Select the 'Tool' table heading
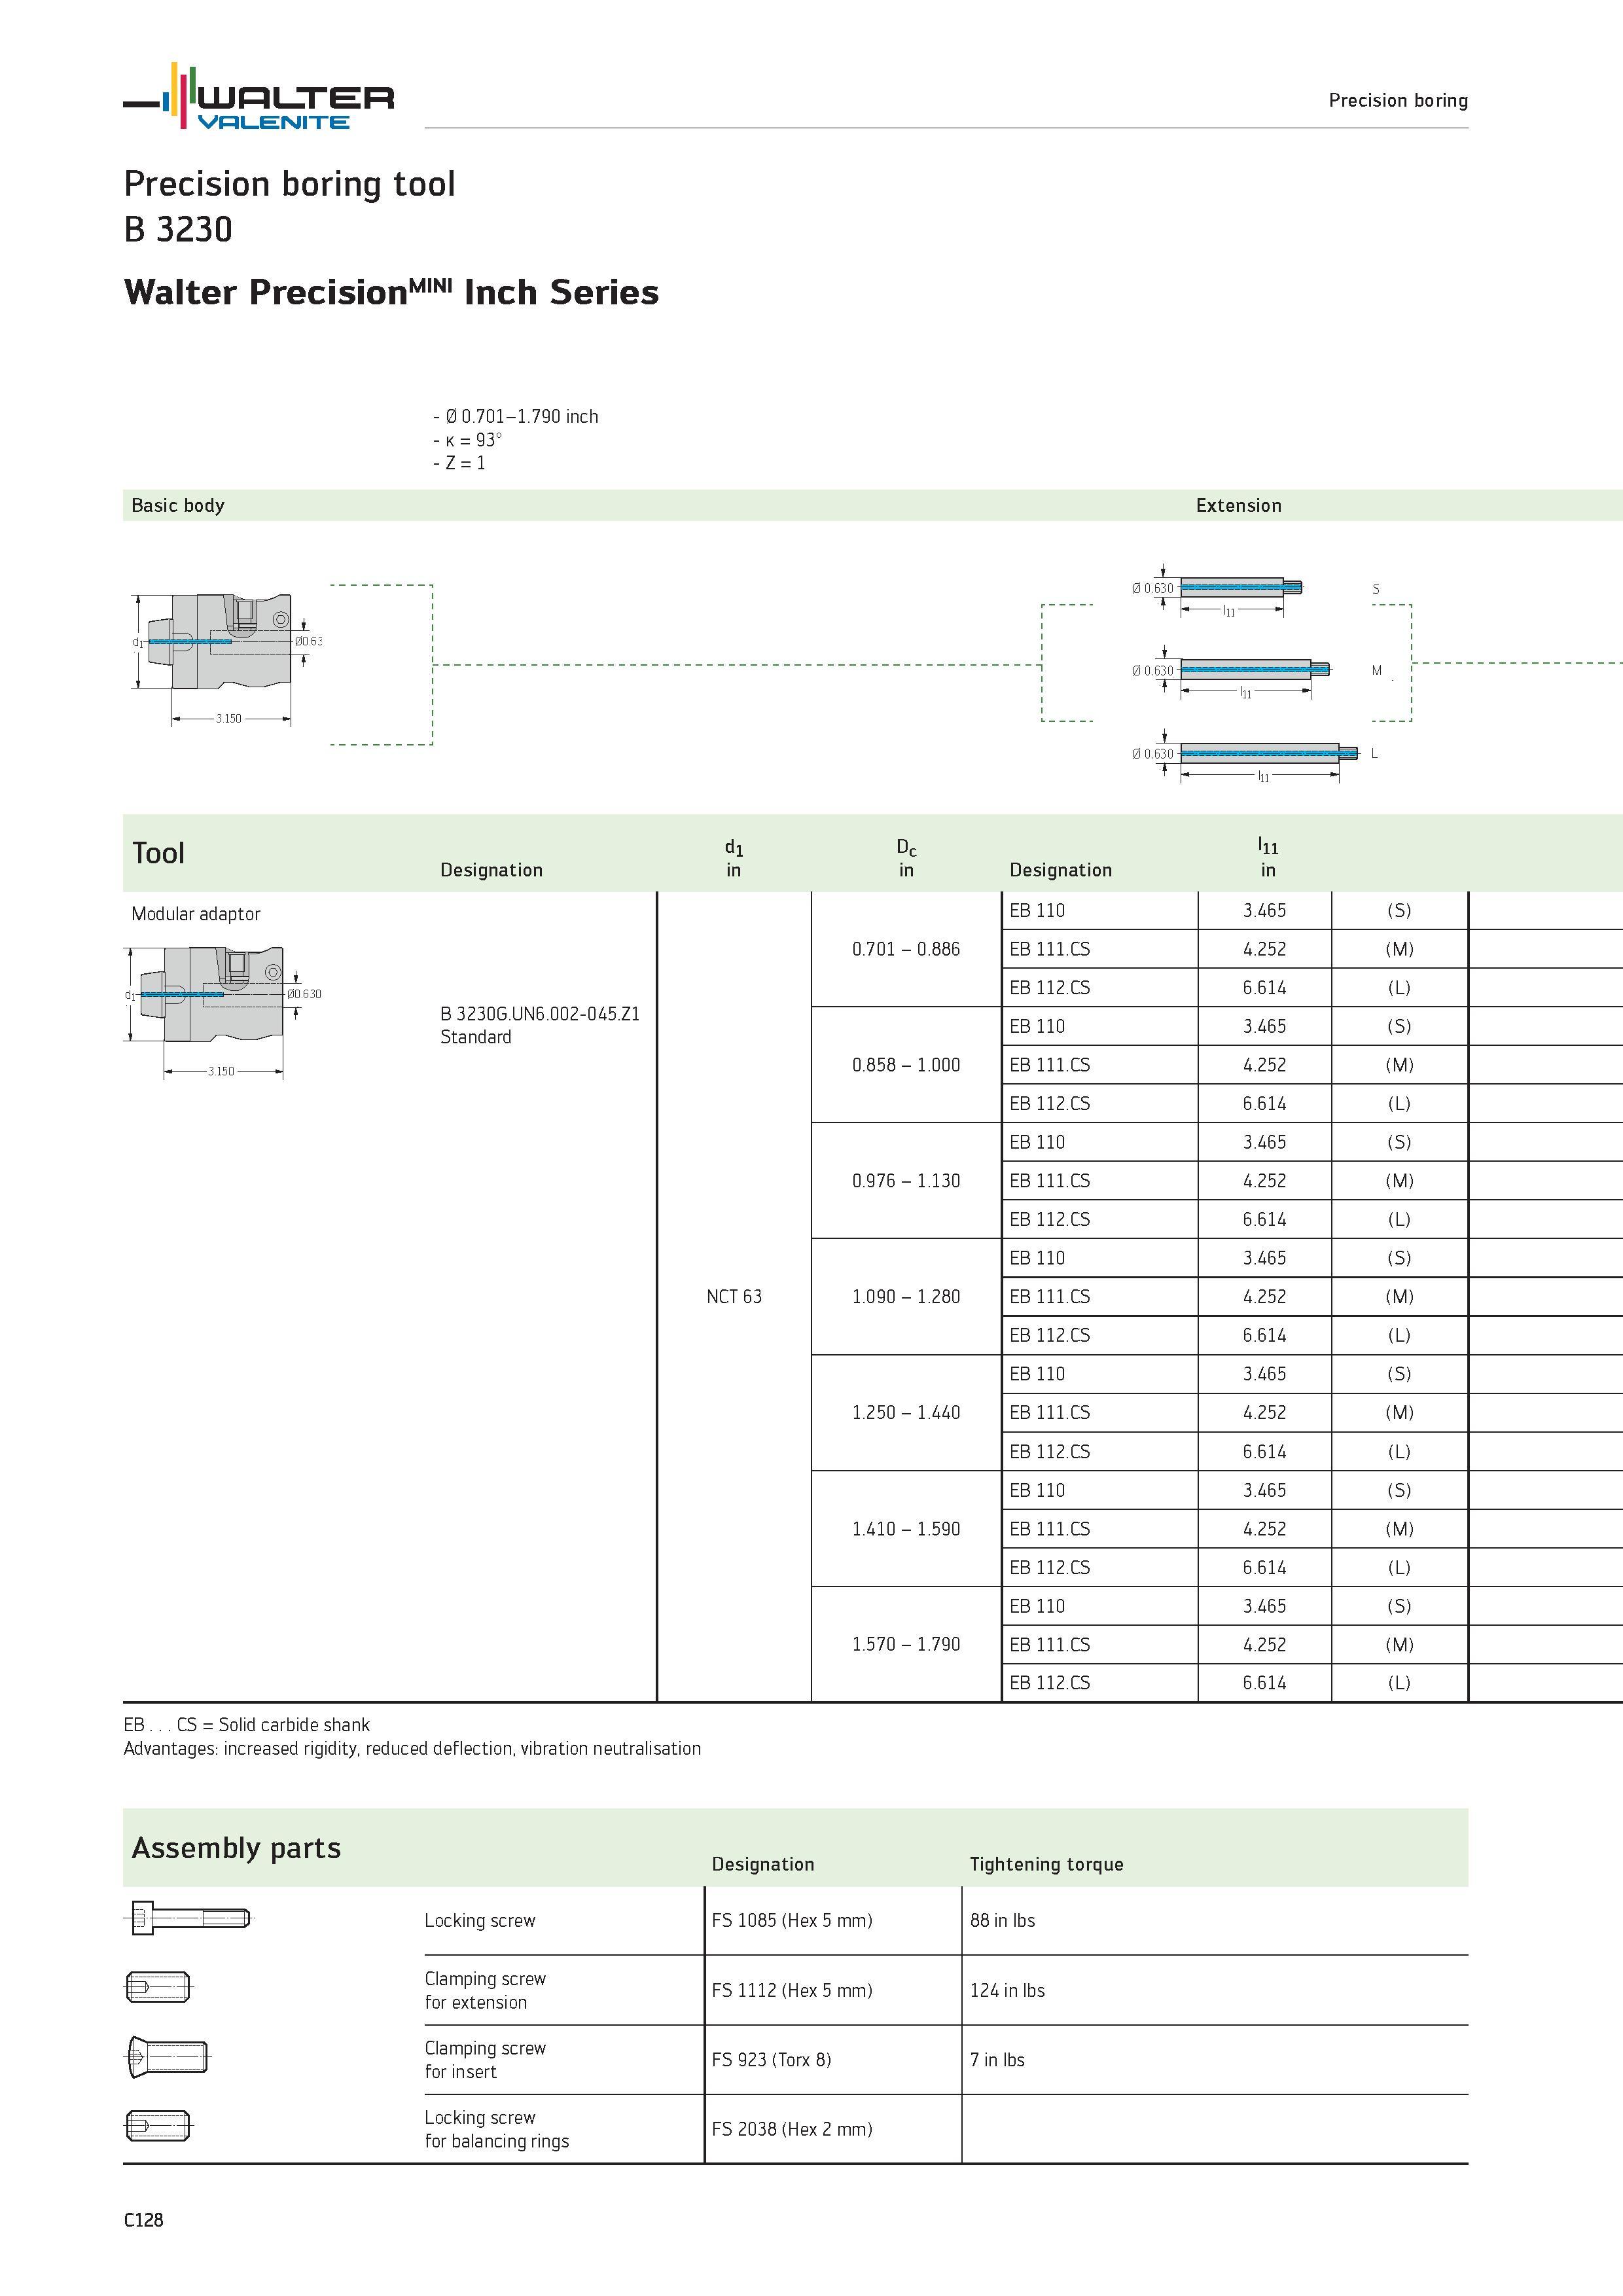 158,853
